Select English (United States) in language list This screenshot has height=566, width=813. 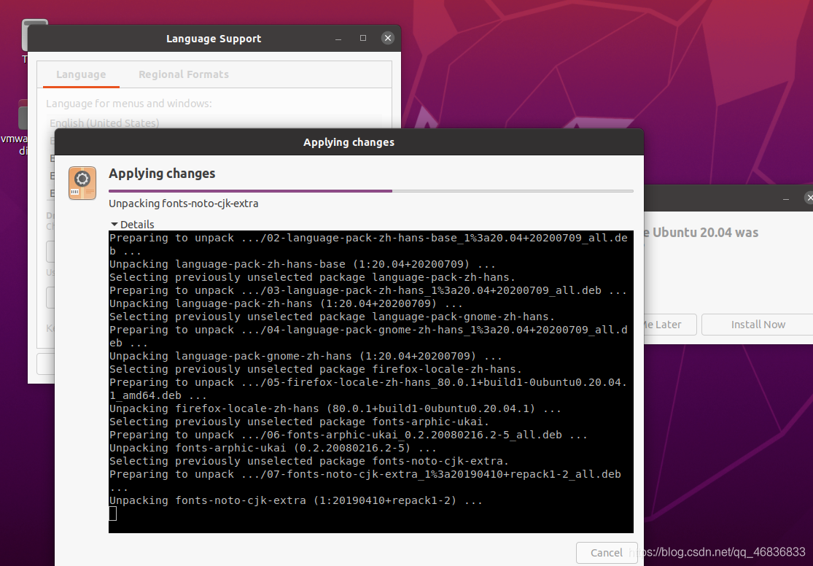[104, 123]
